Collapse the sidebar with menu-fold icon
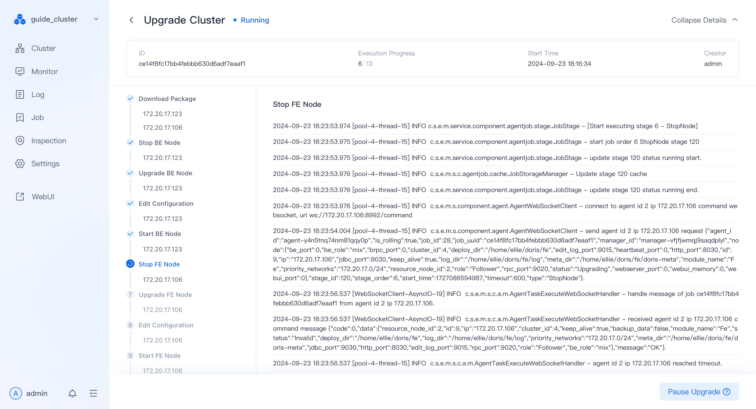The width and height of the screenshot is (756, 409). [94, 393]
